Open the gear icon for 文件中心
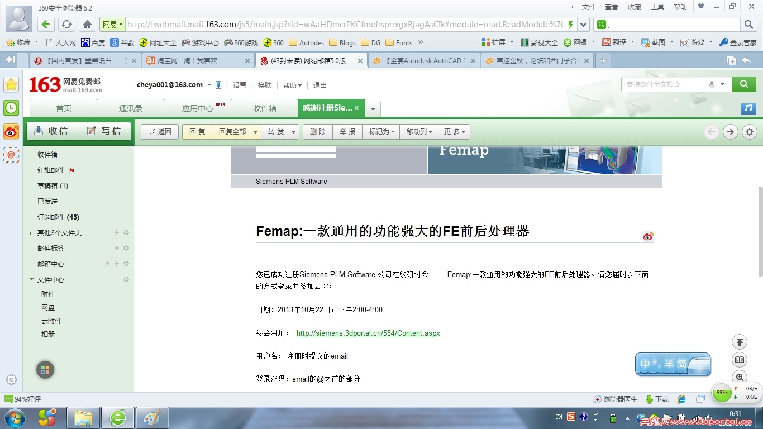 pyautogui.click(x=126, y=279)
